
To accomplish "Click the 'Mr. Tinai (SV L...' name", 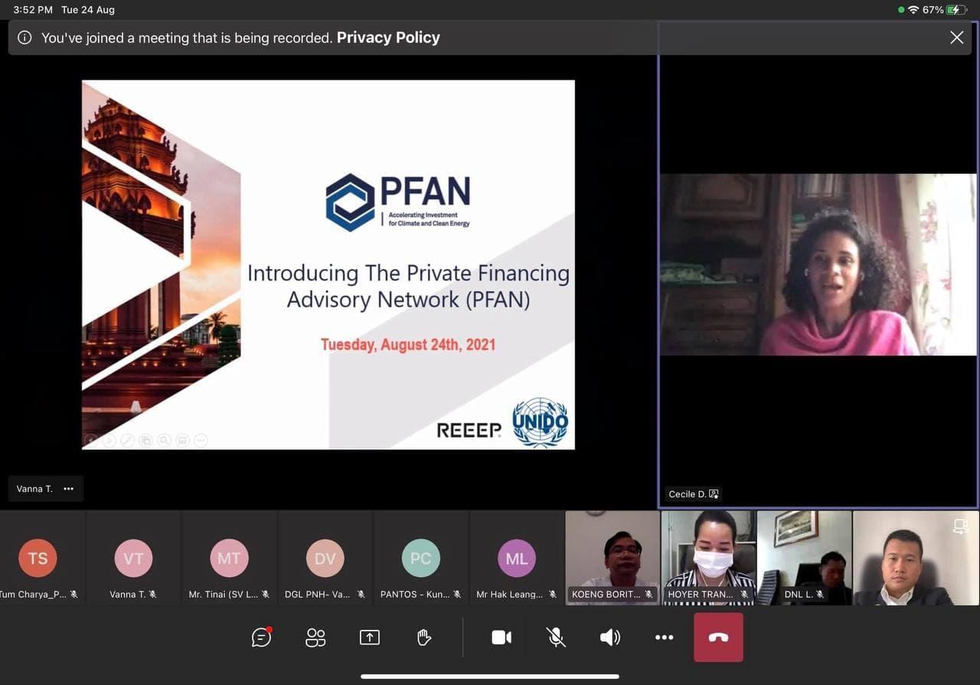I will 224,594.
